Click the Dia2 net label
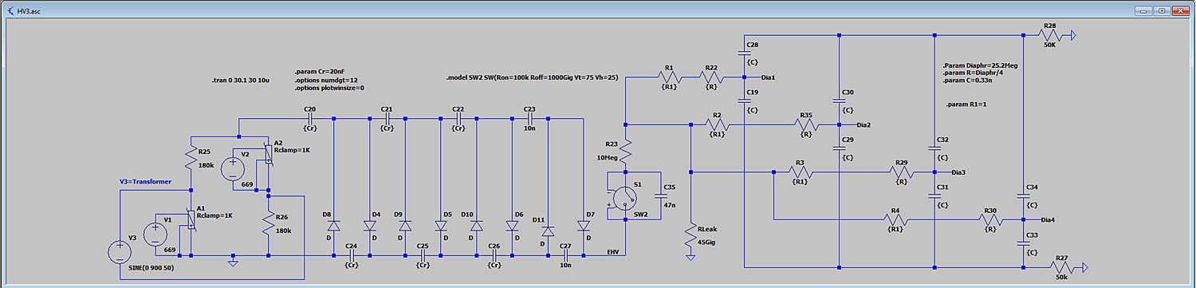This screenshot has width=1196, height=288. [864, 125]
